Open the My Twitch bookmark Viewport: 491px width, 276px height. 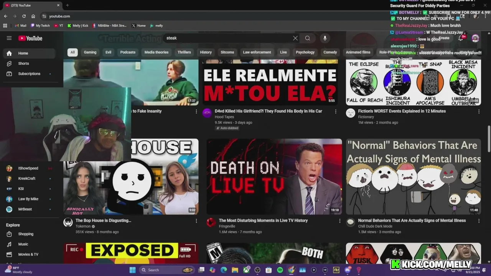(x=40, y=26)
